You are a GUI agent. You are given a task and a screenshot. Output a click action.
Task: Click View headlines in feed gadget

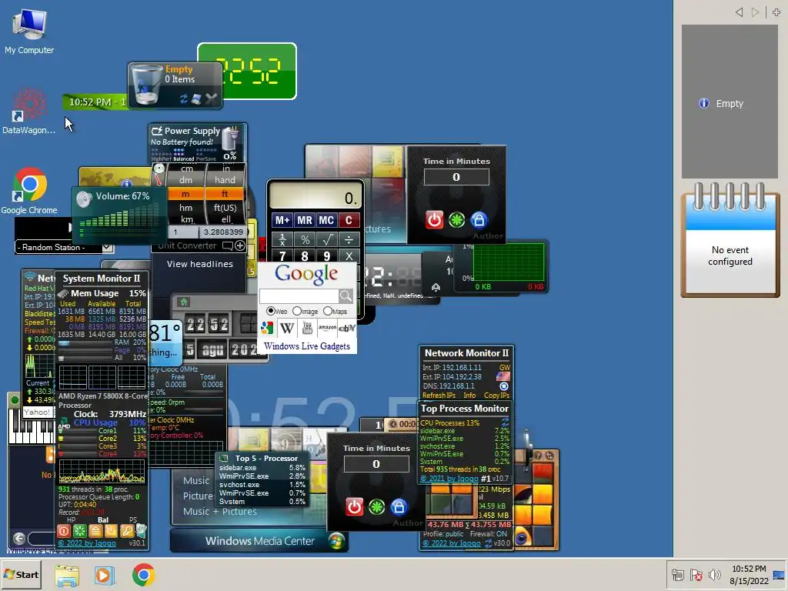click(199, 264)
